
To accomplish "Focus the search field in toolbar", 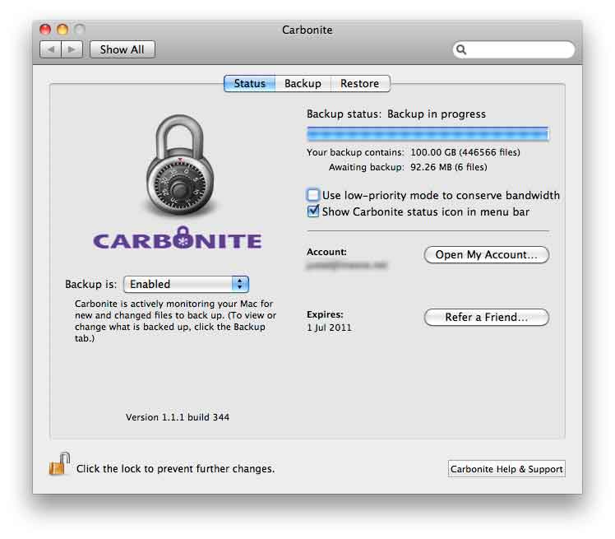I will 513,49.
